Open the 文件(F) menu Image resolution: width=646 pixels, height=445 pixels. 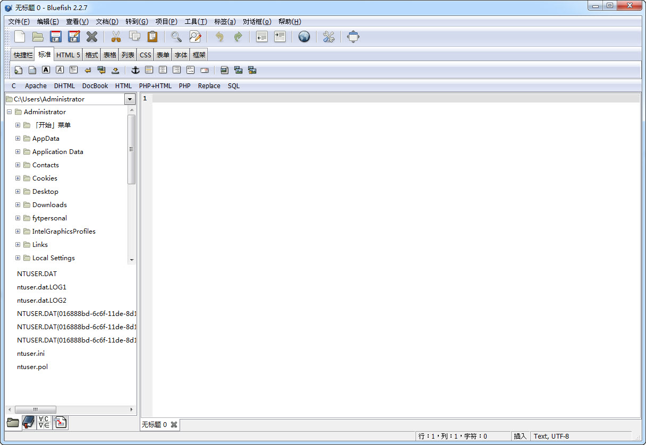pyautogui.click(x=19, y=22)
